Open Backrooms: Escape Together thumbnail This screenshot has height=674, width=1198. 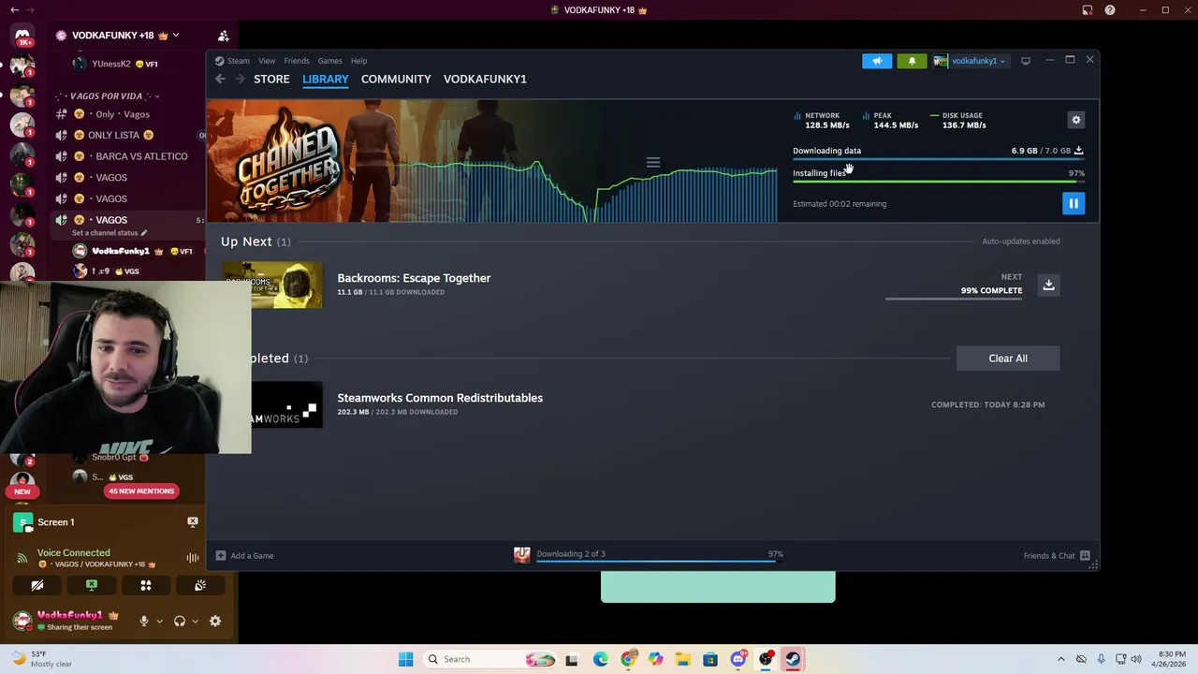(x=272, y=285)
